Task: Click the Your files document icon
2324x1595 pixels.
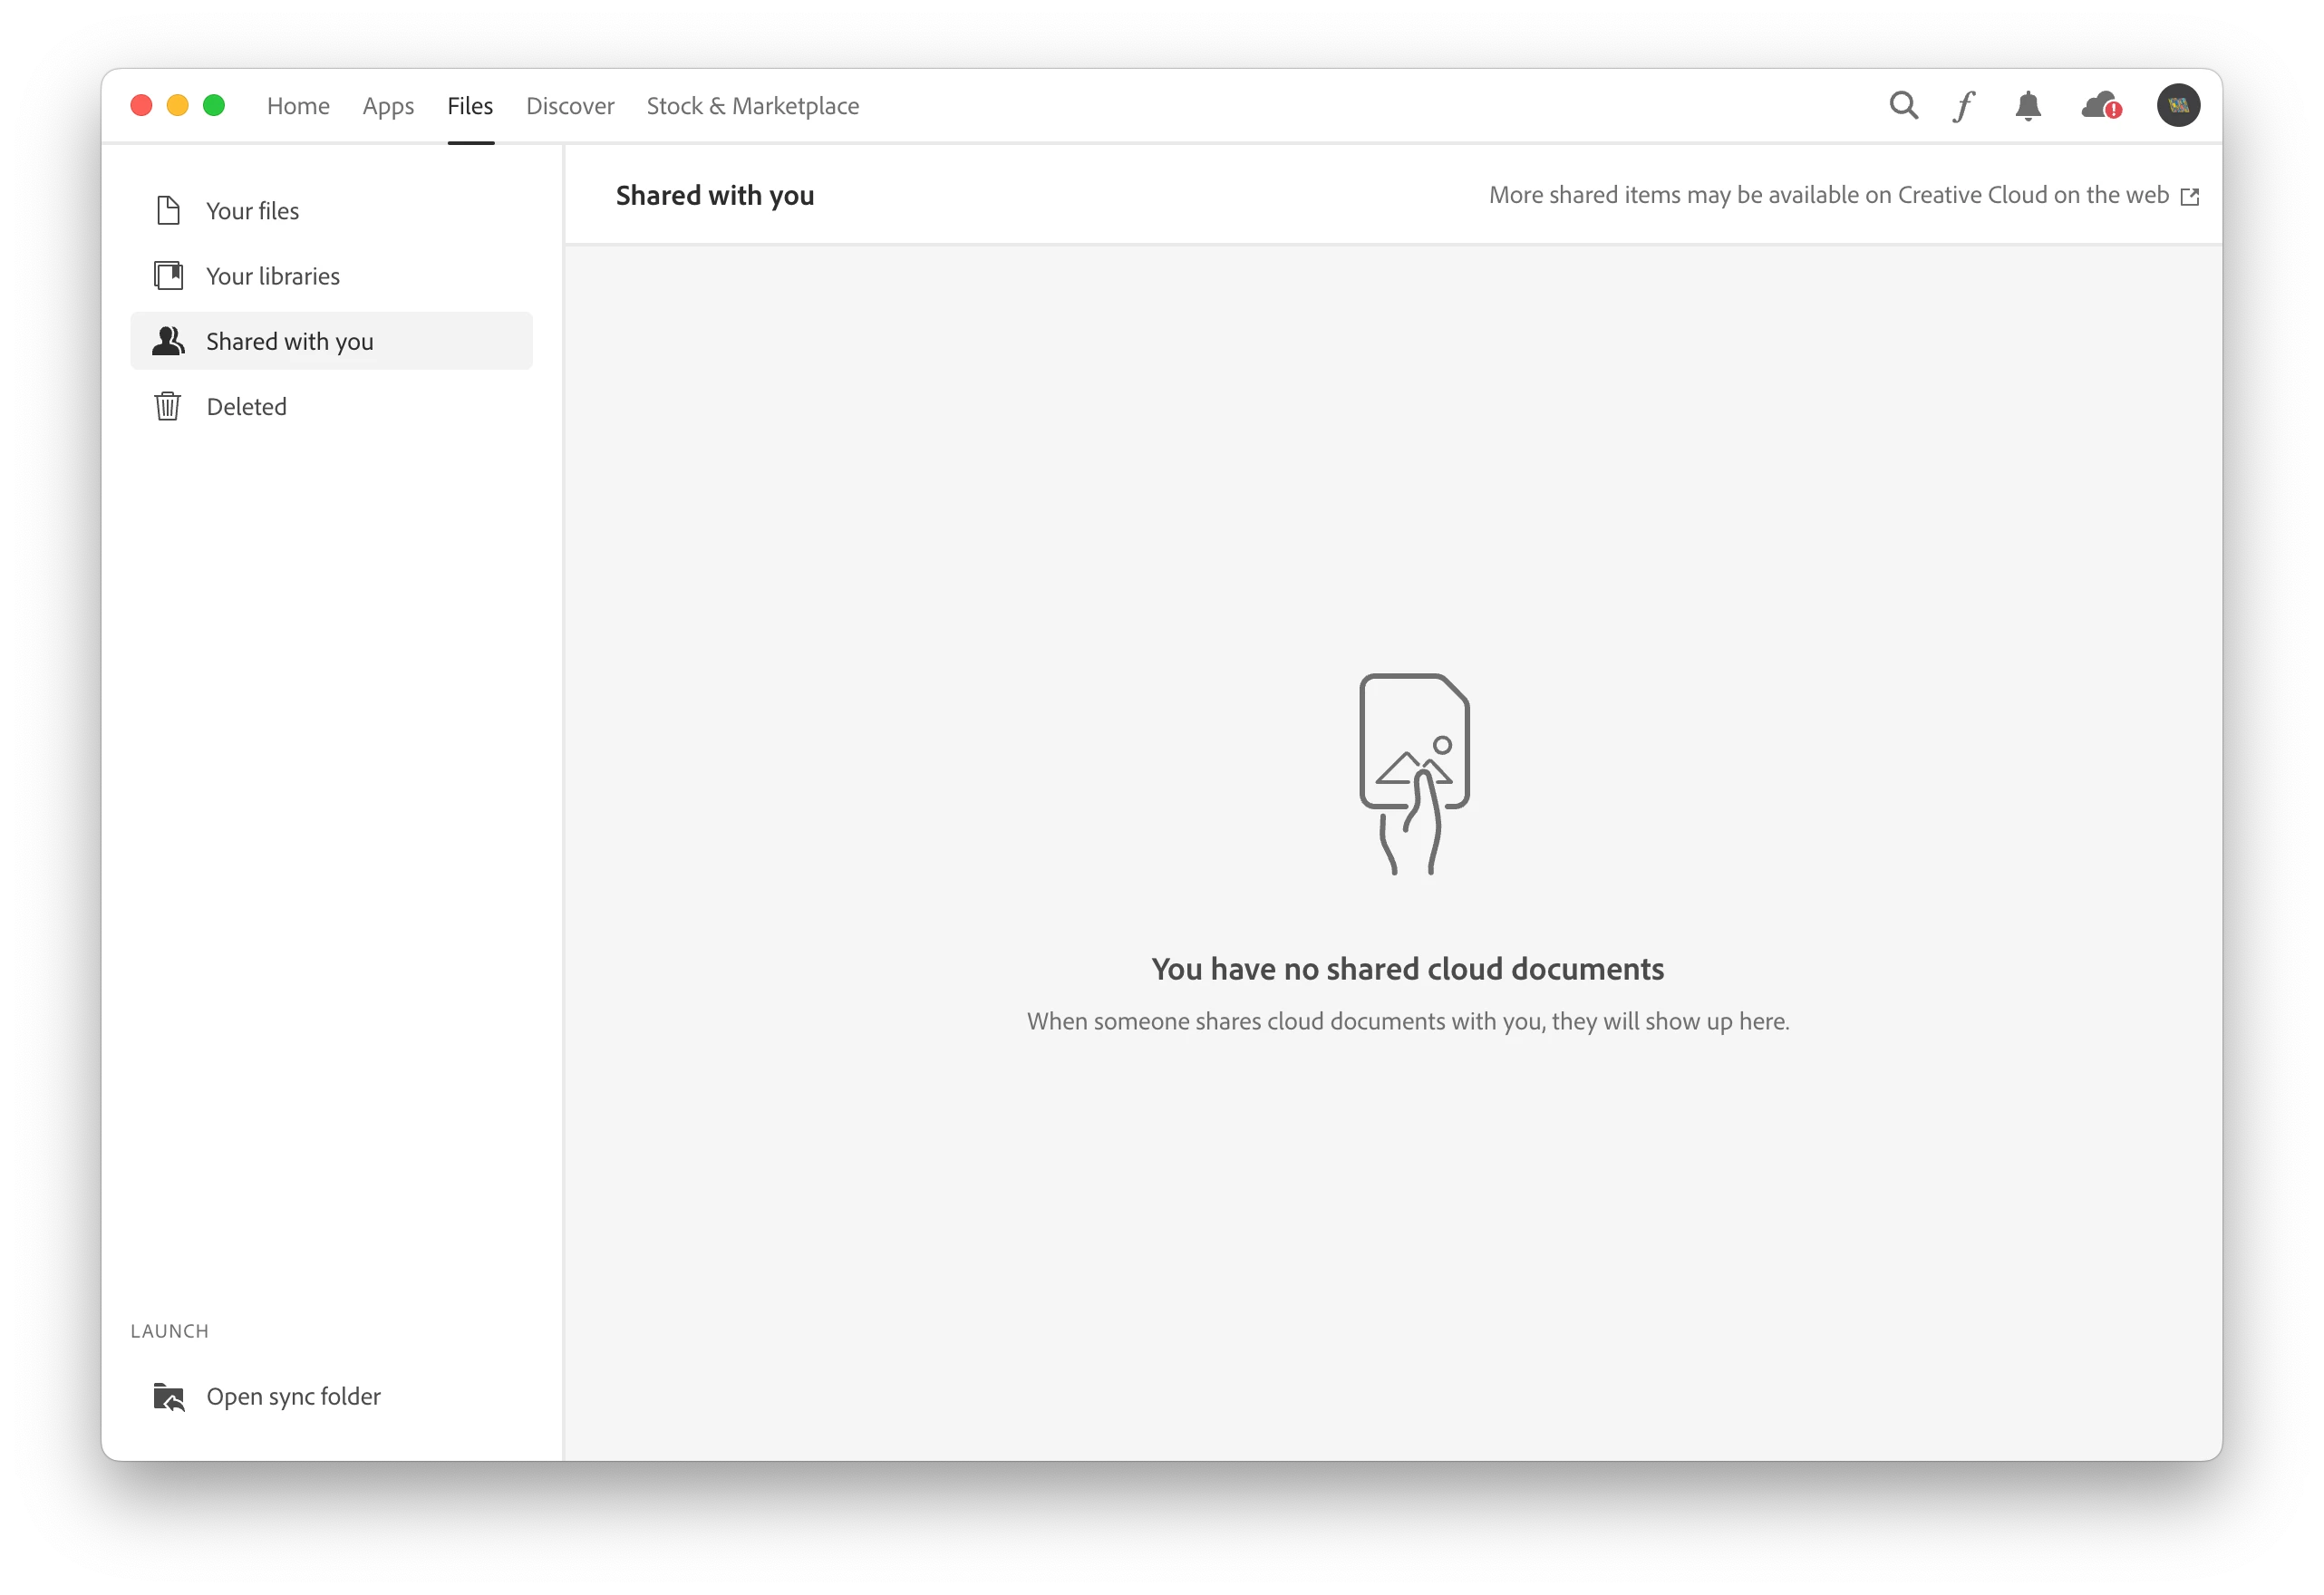Action: 168,210
